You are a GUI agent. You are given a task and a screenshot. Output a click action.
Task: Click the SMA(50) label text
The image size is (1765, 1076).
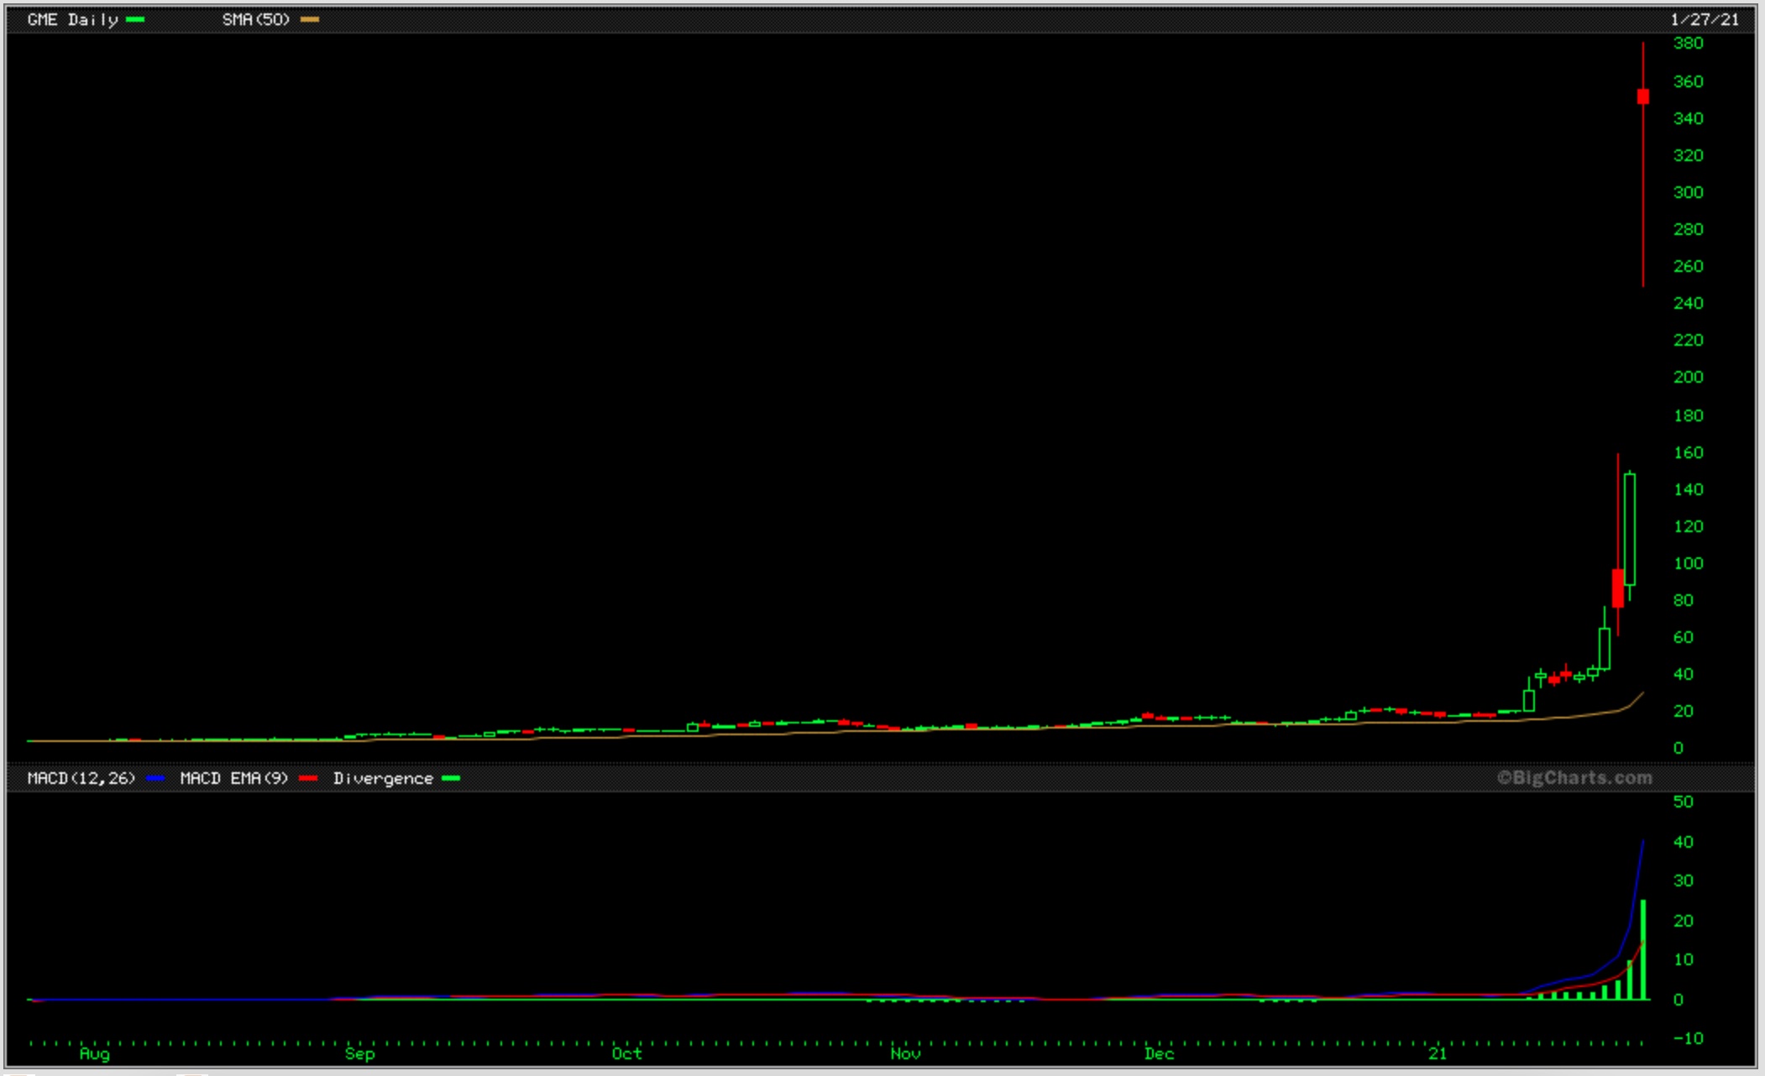point(255,19)
